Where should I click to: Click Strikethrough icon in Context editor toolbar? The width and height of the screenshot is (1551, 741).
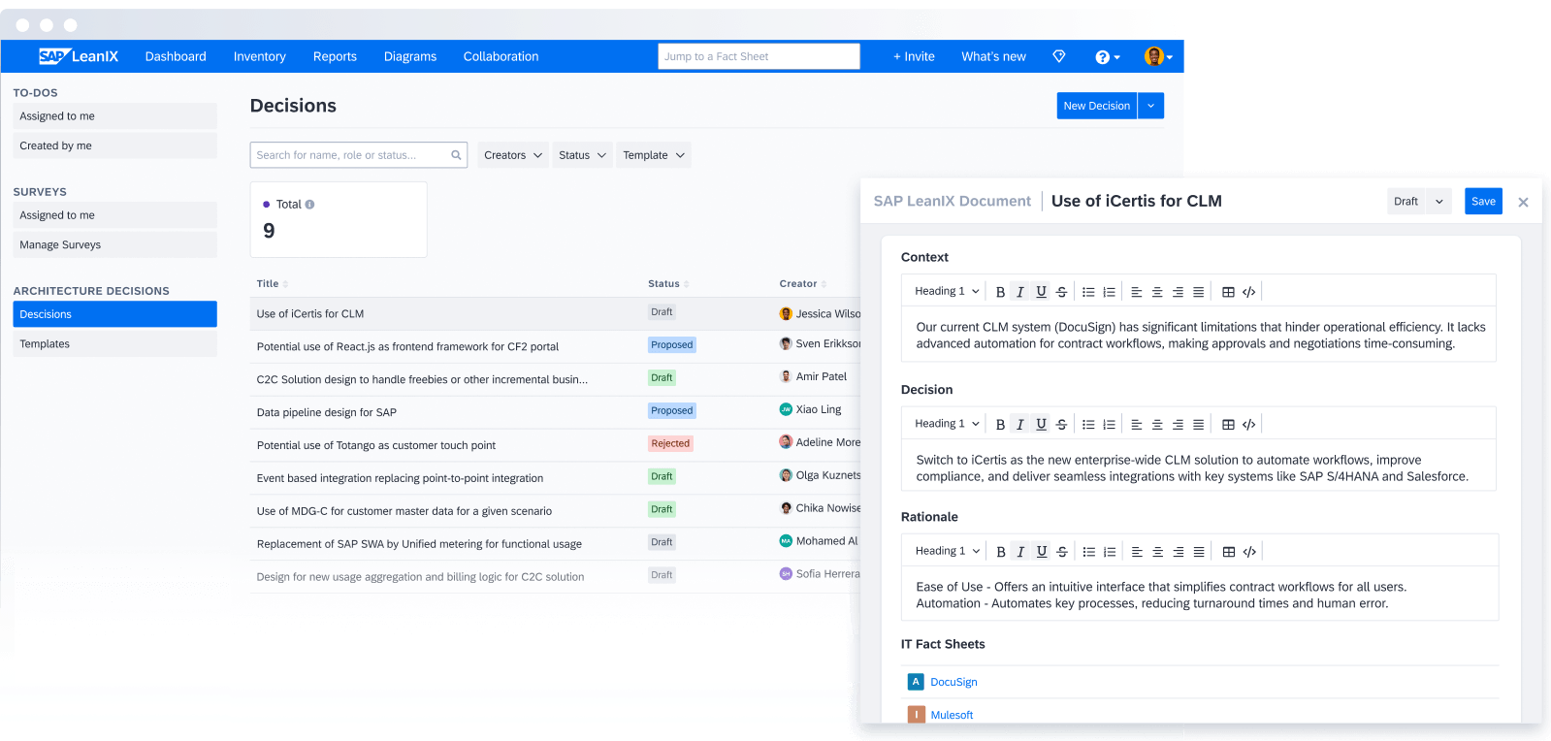coord(1061,292)
